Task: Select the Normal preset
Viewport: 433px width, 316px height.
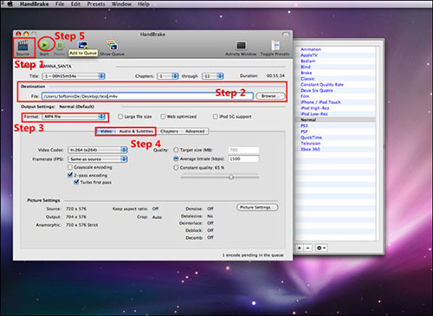Action: pyautogui.click(x=308, y=119)
